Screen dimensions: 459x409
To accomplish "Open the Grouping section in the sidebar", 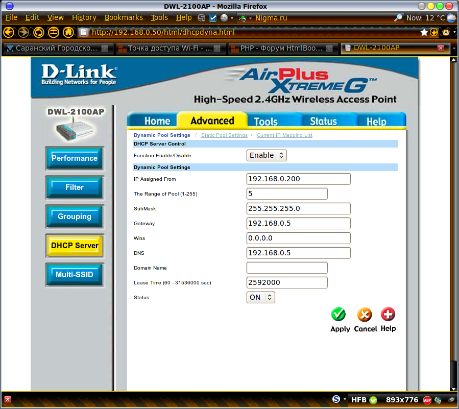I will 75,216.
